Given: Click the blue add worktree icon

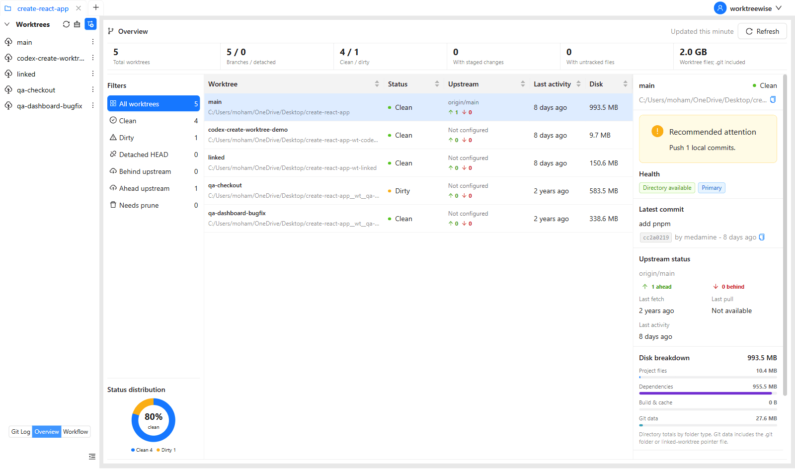Looking at the screenshot, I should click(x=90, y=24).
